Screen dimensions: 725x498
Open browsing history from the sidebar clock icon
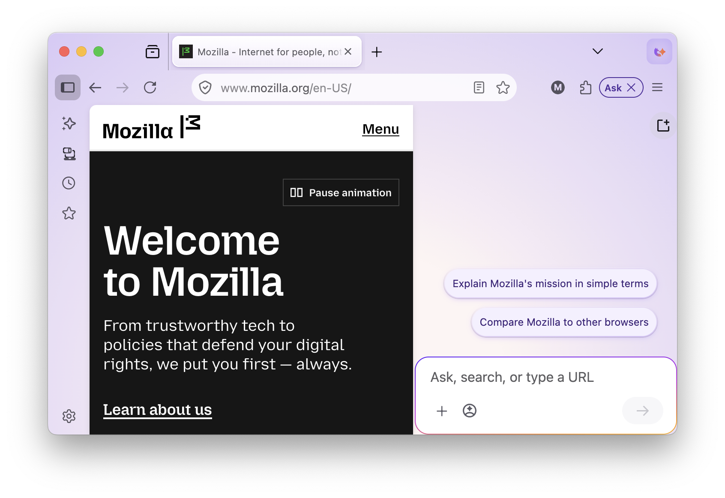[69, 183]
